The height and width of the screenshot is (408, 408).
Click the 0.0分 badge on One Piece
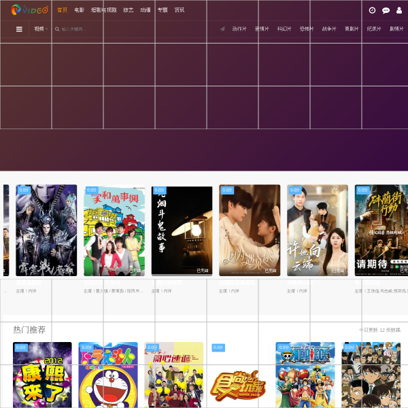(284, 347)
